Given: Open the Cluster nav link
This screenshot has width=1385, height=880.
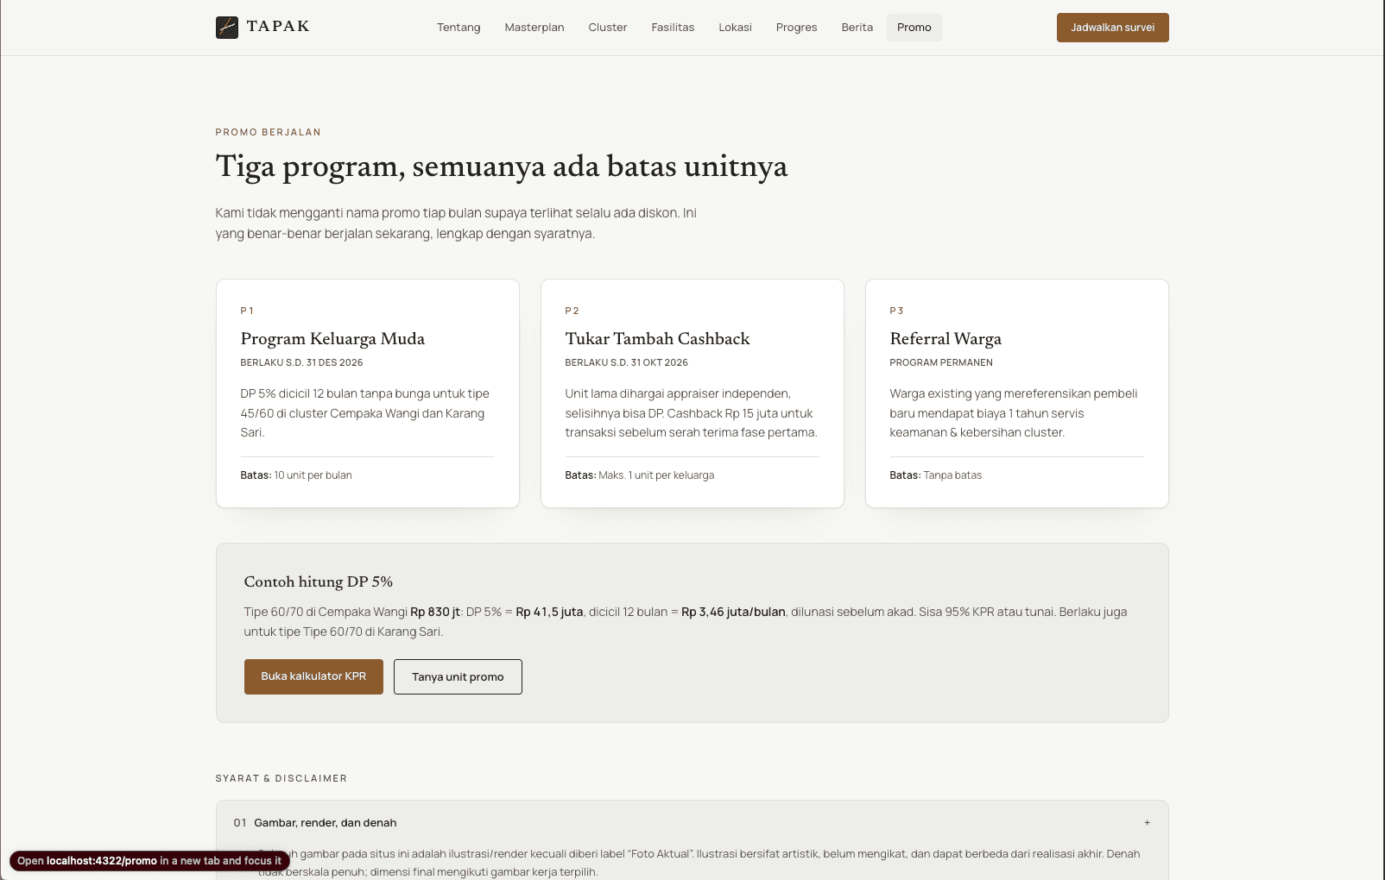Looking at the screenshot, I should click(x=608, y=28).
